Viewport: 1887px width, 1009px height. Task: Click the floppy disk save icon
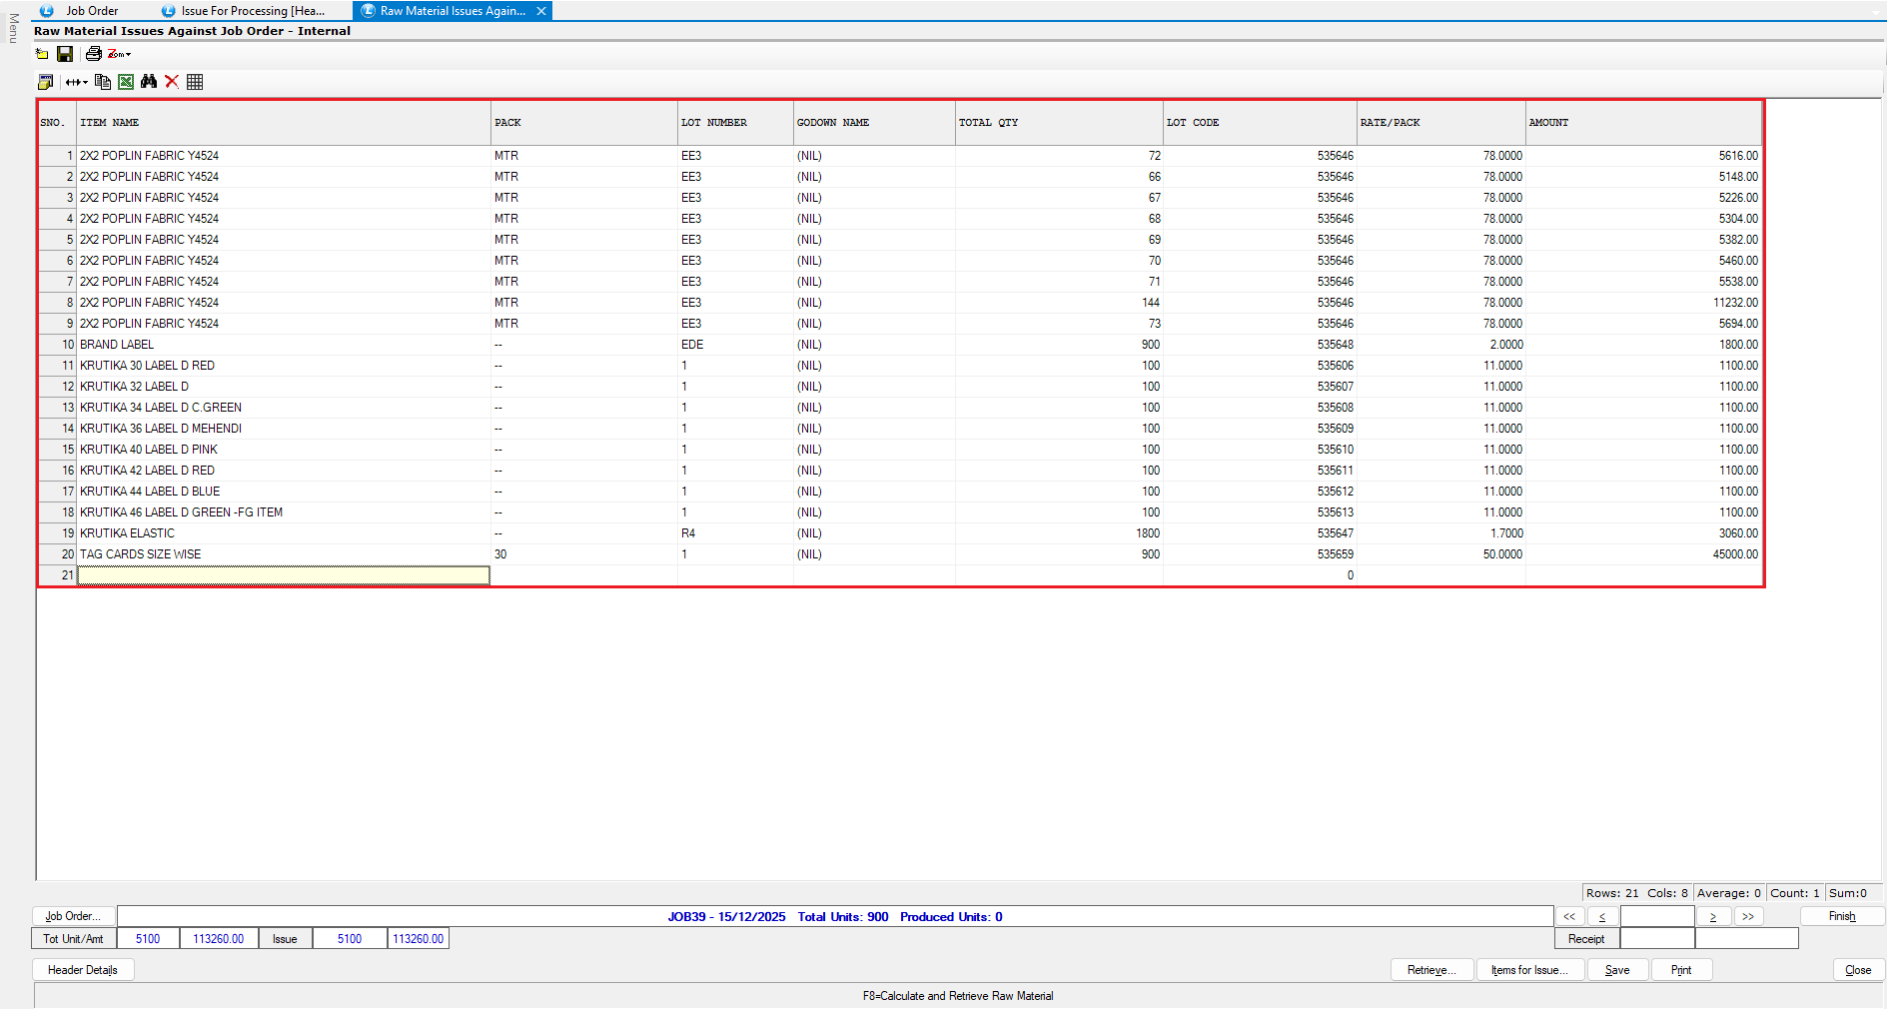point(65,54)
